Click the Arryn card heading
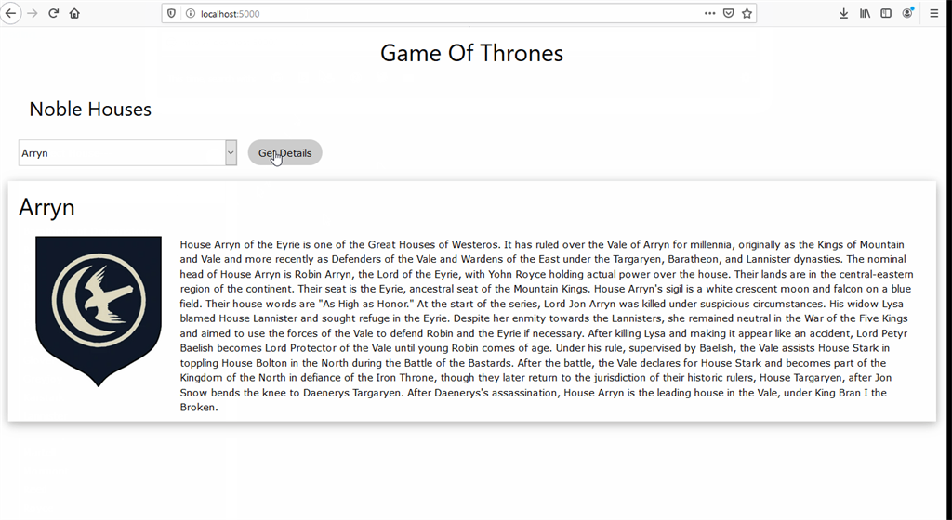This screenshot has width=952, height=520. 46,207
